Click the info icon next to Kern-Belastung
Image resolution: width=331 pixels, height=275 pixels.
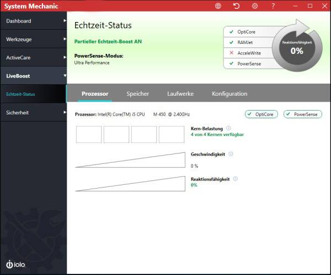(x=228, y=128)
